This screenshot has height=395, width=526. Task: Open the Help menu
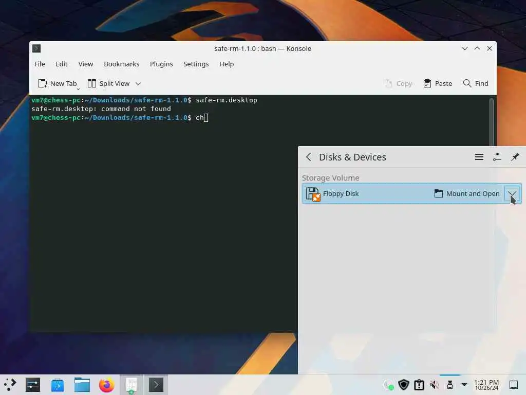pyautogui.click(x=227, y=64)
